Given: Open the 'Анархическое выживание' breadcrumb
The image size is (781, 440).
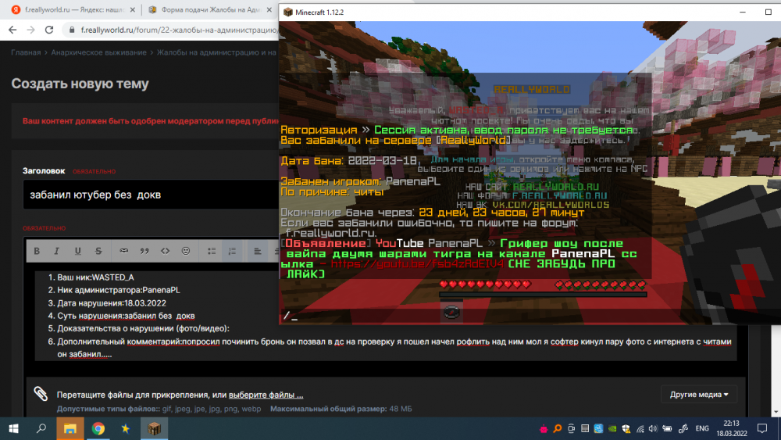Looking at the screenshot, I should 98,52.
